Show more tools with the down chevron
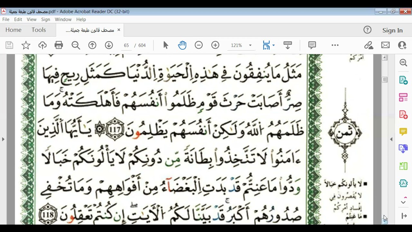This screenshot has height=232, width=412. tap(403, 202)
